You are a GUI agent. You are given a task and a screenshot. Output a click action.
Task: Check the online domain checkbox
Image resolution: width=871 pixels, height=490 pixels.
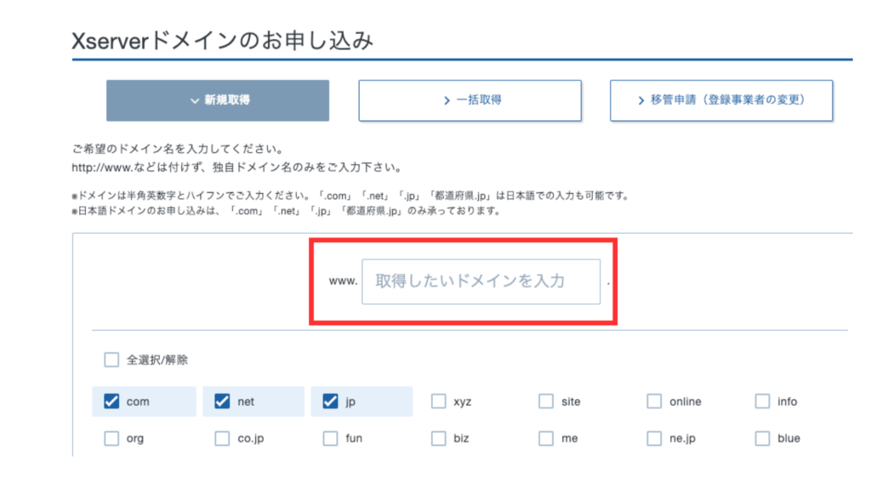654,402
